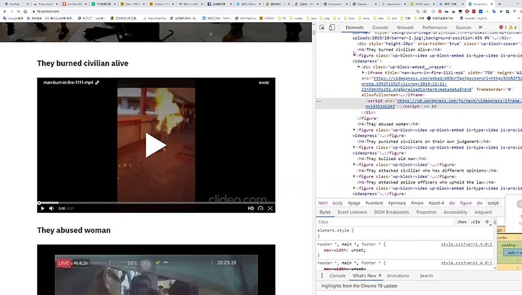Toggle the :hov element state panel
The height and width of the screenshot is (295, 522).
462,222
